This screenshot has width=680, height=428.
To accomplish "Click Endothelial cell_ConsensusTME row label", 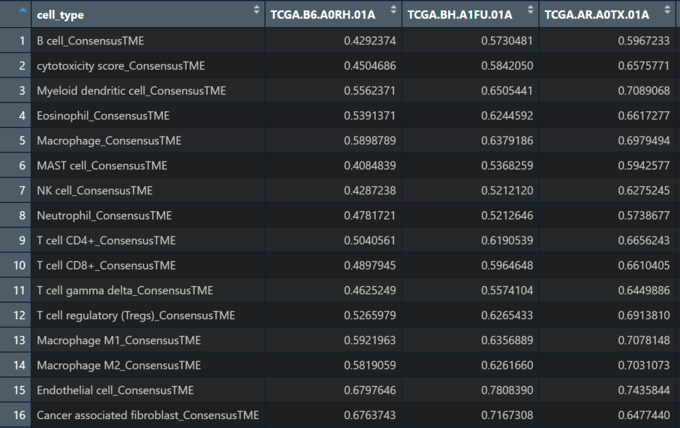I will 115,390.
